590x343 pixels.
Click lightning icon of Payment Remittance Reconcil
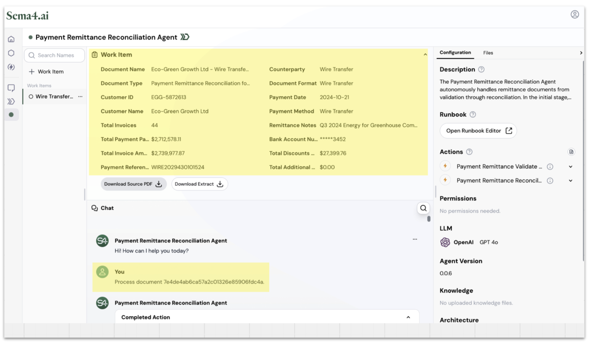pyautogui.click(x=445, y=180)
